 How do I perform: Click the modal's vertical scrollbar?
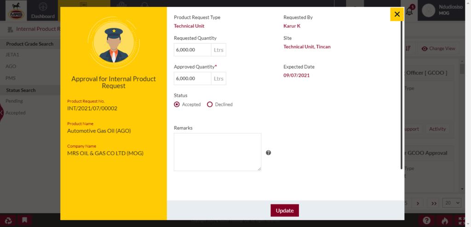[401, 95]
